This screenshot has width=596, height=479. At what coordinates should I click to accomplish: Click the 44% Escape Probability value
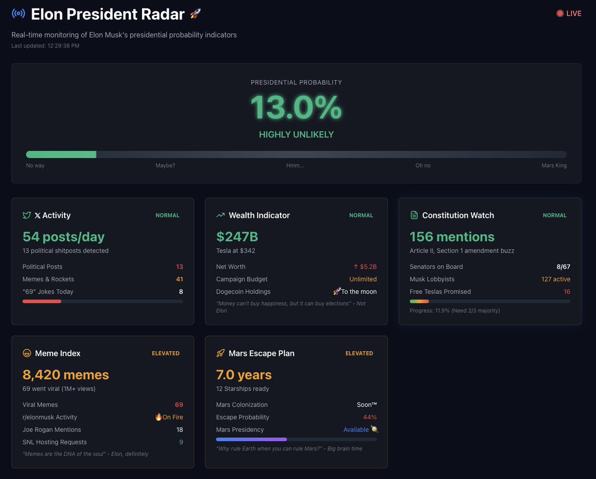370,417
